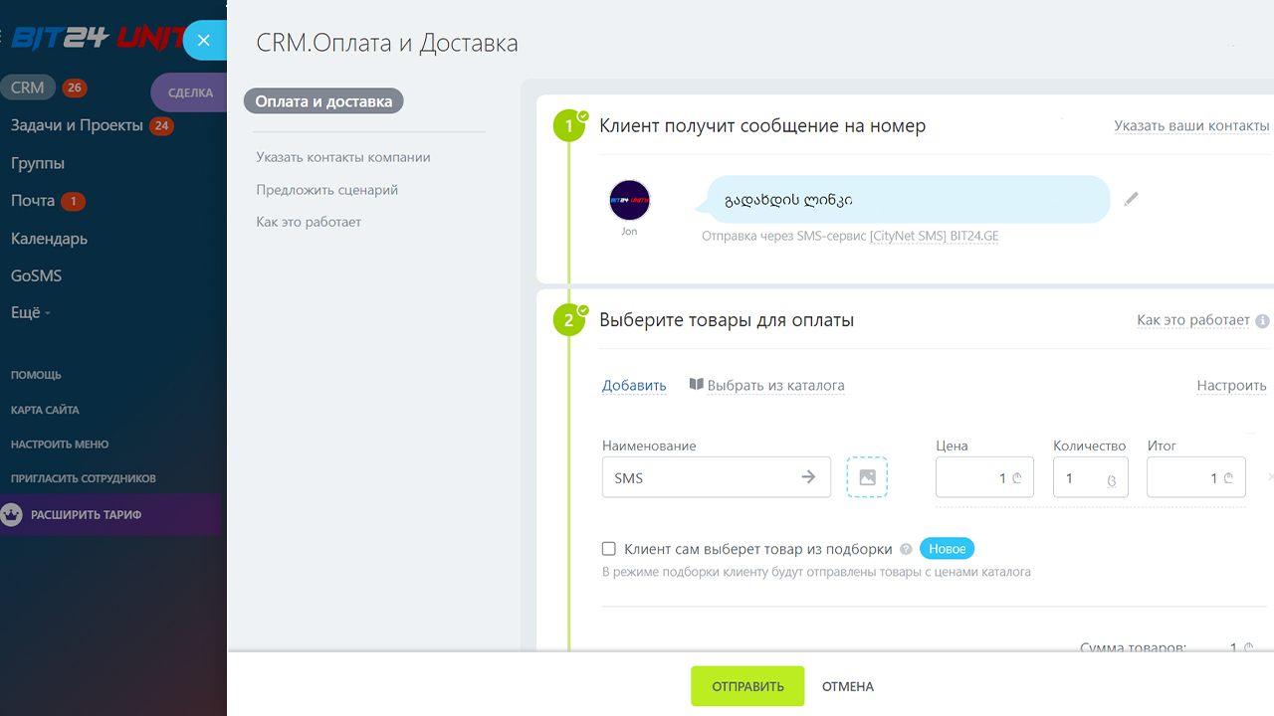Viewport: 1274px width, 716px height.
Task: Open Календарь in the left menu
Action: (x=50, y=239)
